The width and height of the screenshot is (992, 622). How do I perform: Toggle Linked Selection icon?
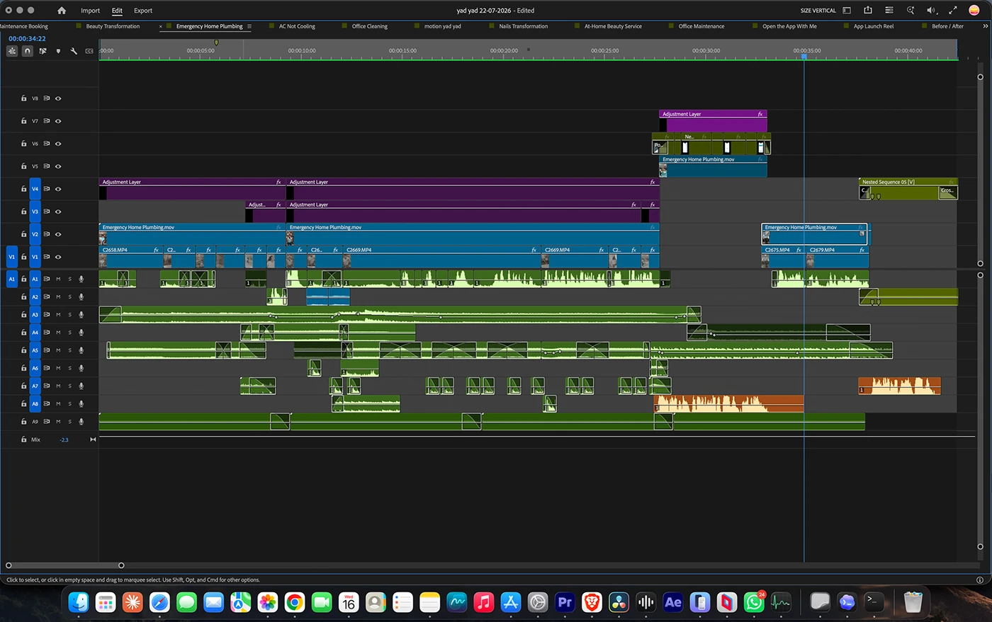coord(43,51)
